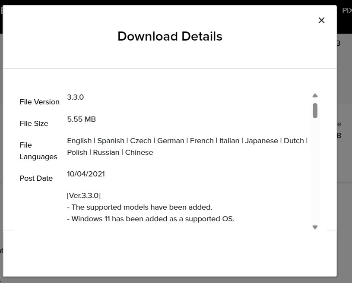Click the File Version label
352x283 pixels.
(39, 102)
